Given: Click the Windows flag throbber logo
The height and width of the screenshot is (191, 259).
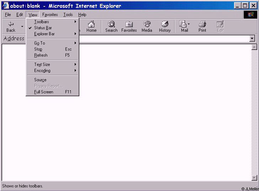Looking at the screenshot, I should [250, 15].
